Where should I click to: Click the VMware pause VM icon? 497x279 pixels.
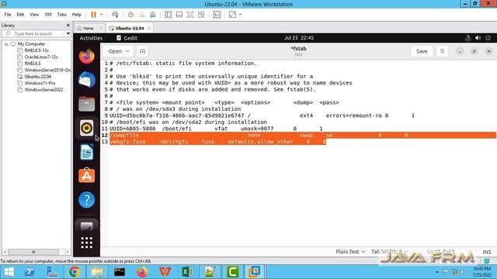(93, 15)
